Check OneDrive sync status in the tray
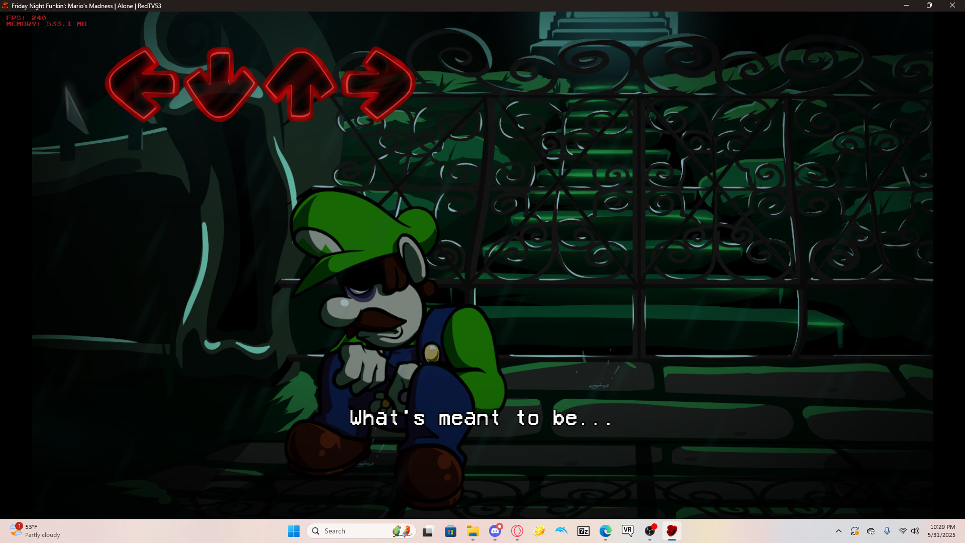The height and width of the screenshot is (543, 965). click(870, 531)
